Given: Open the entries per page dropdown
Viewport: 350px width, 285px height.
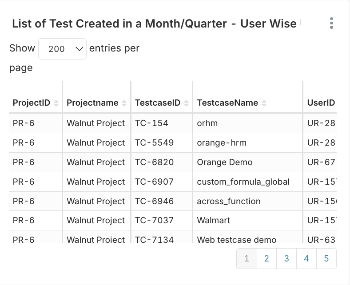Looking at the screenshot, I should [x=62, y=49].
